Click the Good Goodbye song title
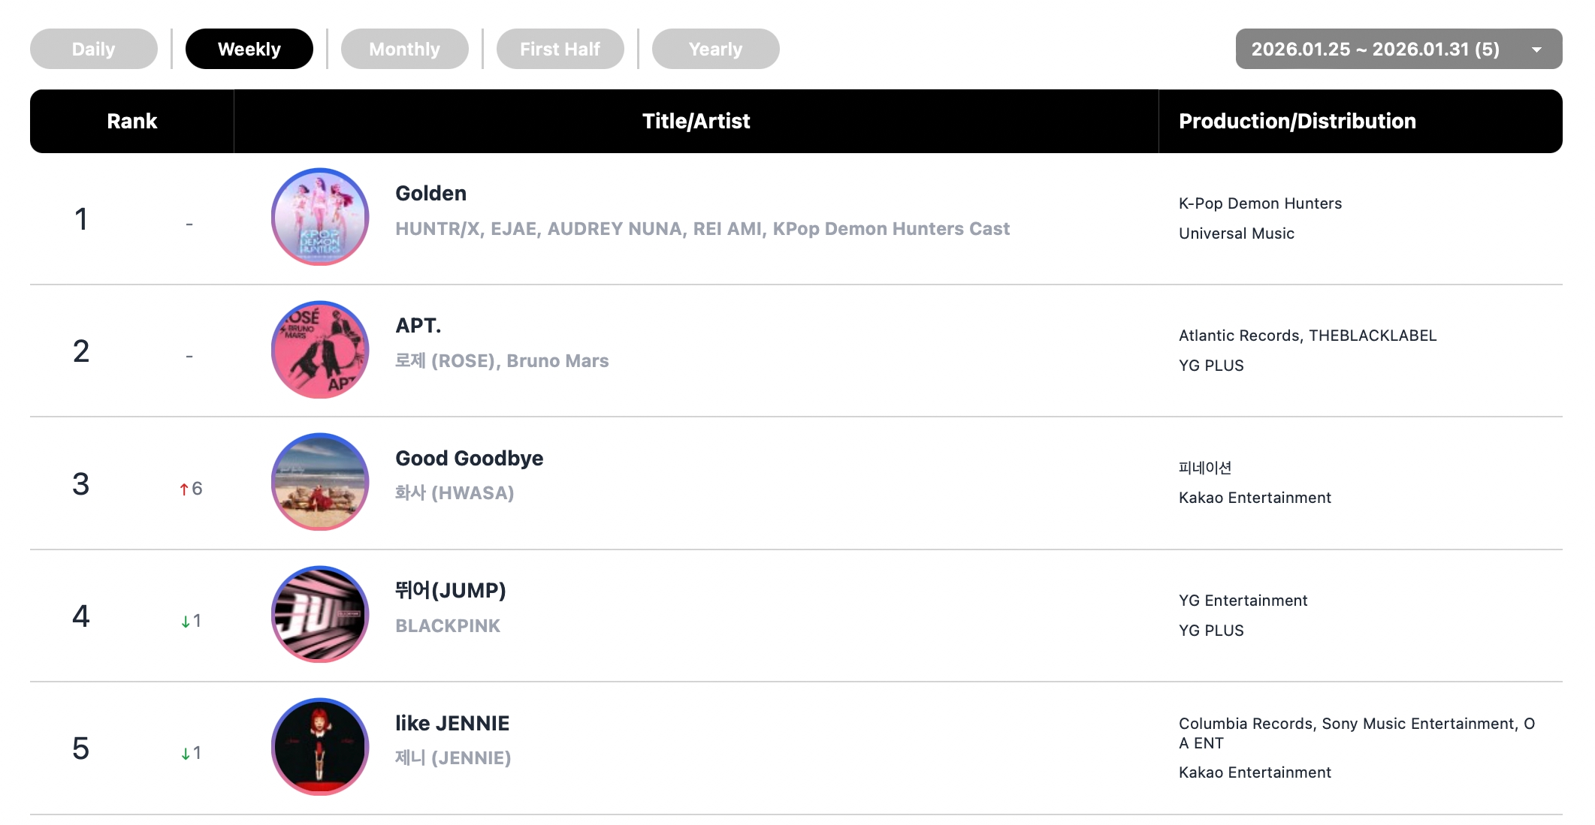Image resolution: width=1595 pixels, height=825 pixels. coord(470,459)
